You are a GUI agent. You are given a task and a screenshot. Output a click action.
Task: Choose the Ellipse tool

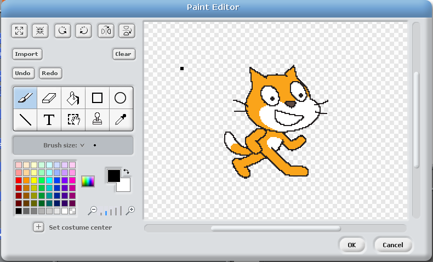(x=121, y=98)
